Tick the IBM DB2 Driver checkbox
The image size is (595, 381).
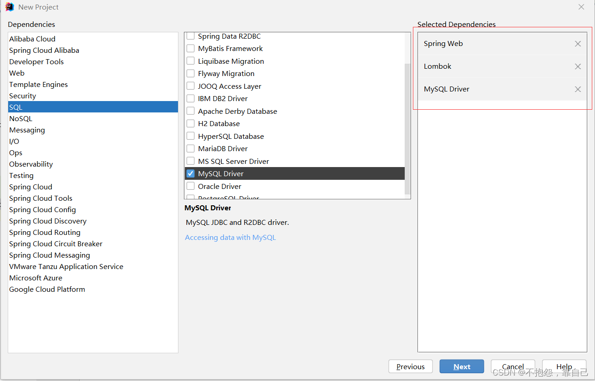(191, 98)
